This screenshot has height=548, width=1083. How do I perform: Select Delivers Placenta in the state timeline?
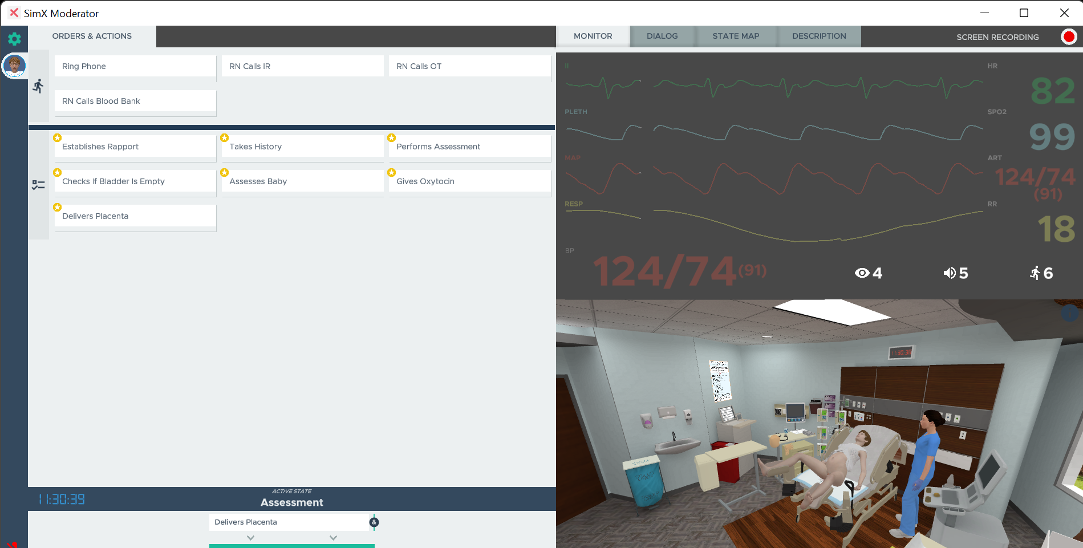click(289, 522)
